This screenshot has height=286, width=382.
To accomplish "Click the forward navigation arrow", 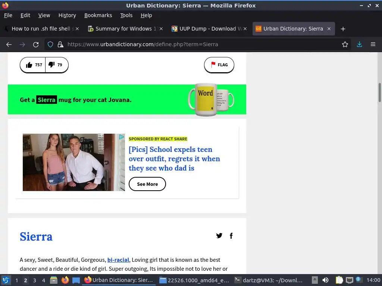I will click(22, 45).
